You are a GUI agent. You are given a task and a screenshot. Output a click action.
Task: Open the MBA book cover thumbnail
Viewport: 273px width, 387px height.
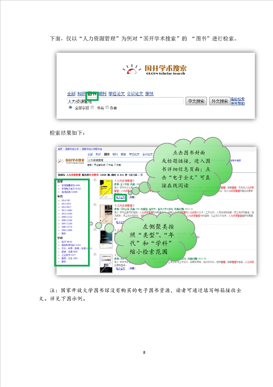[105, 215]
